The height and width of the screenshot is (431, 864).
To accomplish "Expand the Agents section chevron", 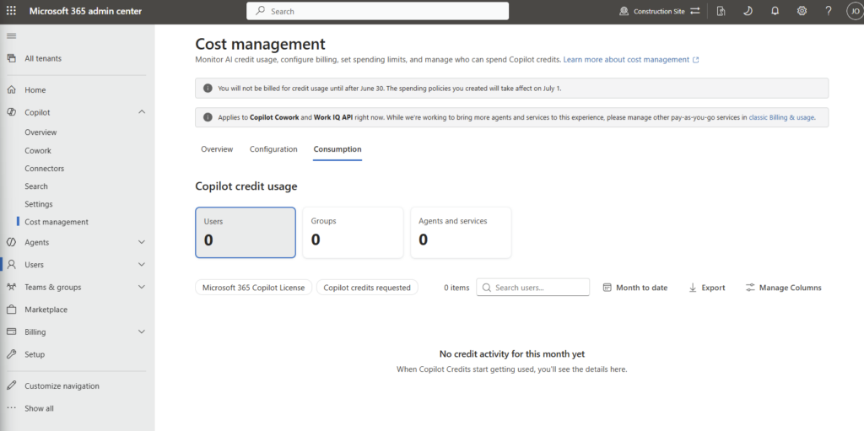I will 142,243.
